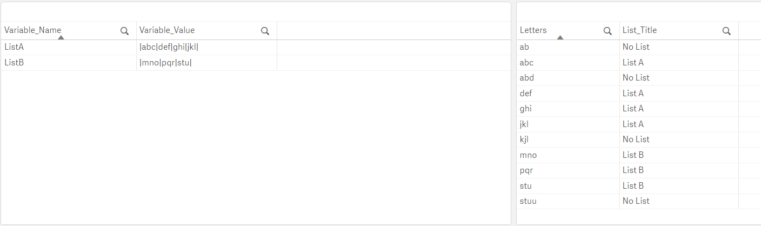The height and width of the screenshot is (226, 761).
Task: Click the 'mno' letters cell
Action: tap(528, 155)
